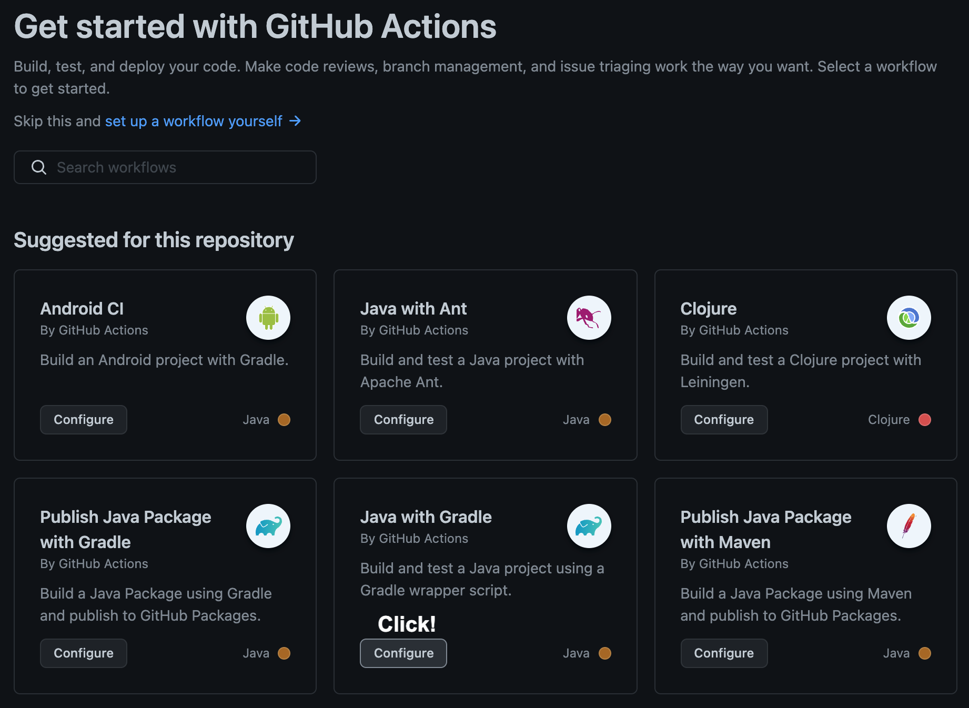969x708 pixels.
Task: Click By GitHub Actions under Android CI
Action: coord(94,330)
